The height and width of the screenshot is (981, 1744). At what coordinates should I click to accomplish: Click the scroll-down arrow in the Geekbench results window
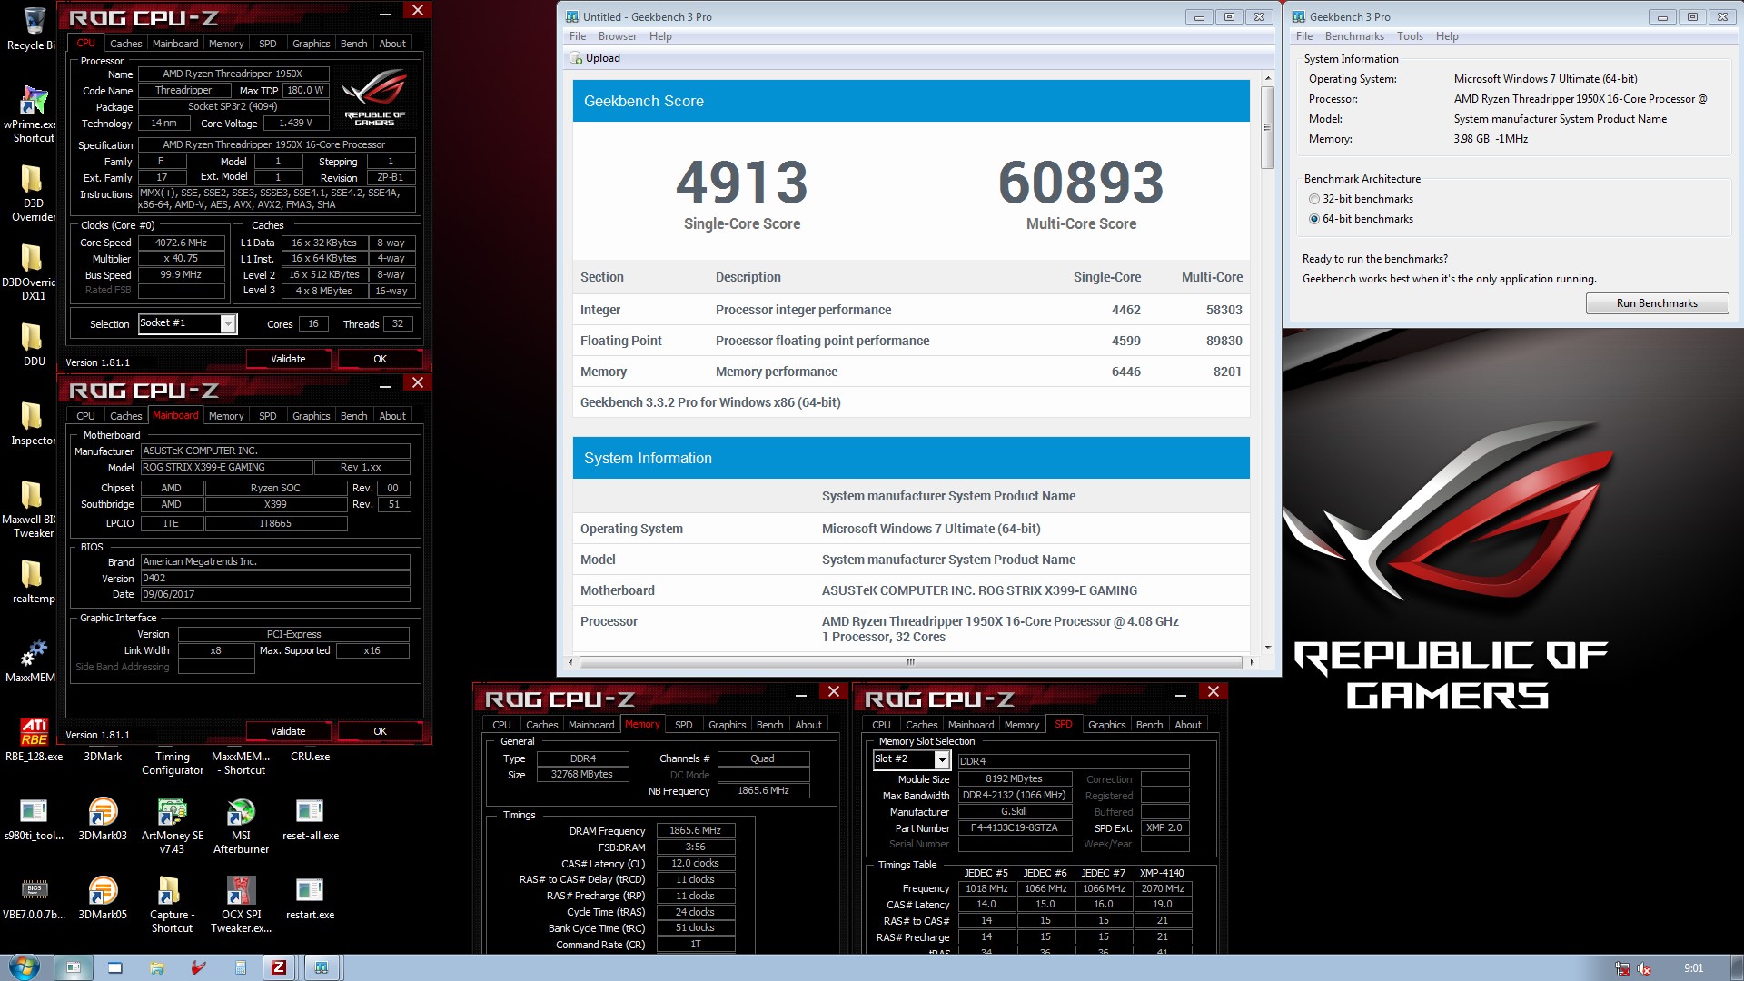[1267, 648]
